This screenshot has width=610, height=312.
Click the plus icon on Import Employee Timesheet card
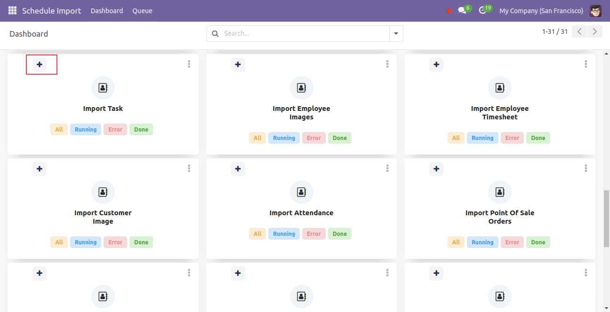[436, 64]
